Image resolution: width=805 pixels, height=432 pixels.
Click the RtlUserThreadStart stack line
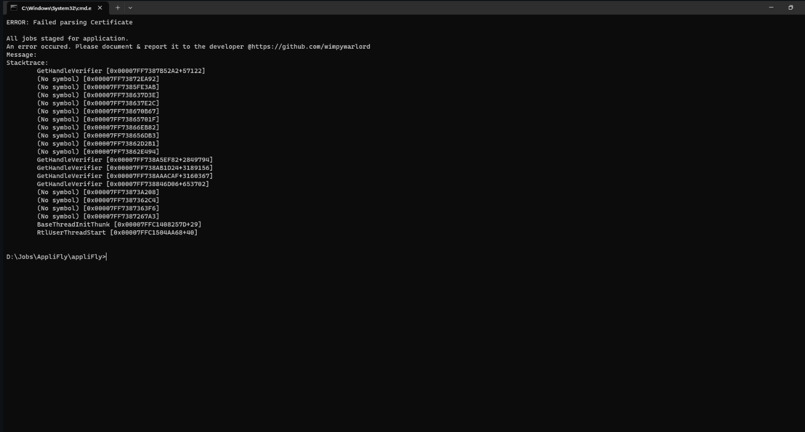coord(117,233)
